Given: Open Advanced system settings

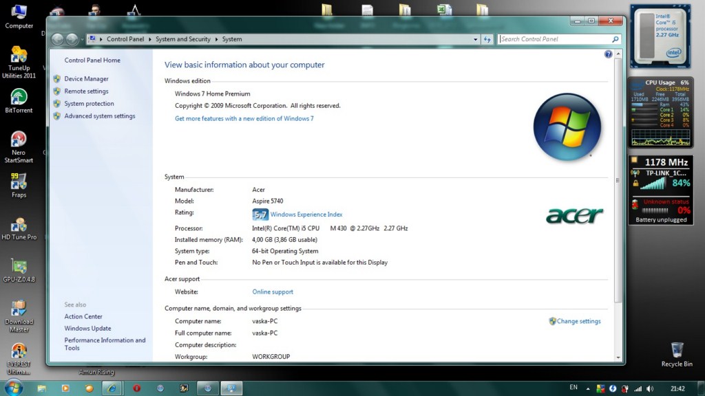Looking at the screenshot, I should tap(99, 116).
